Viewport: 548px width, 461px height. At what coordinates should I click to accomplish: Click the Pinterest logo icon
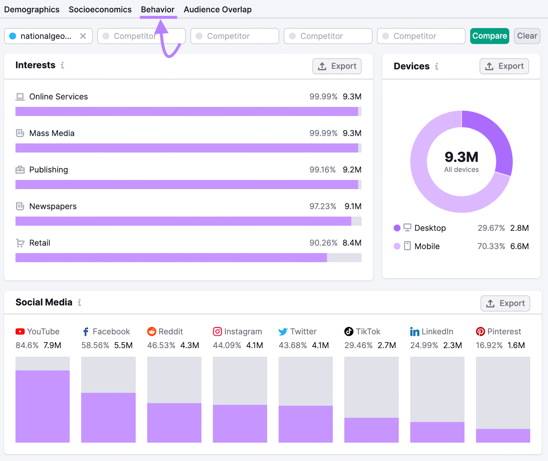[480, 331]
